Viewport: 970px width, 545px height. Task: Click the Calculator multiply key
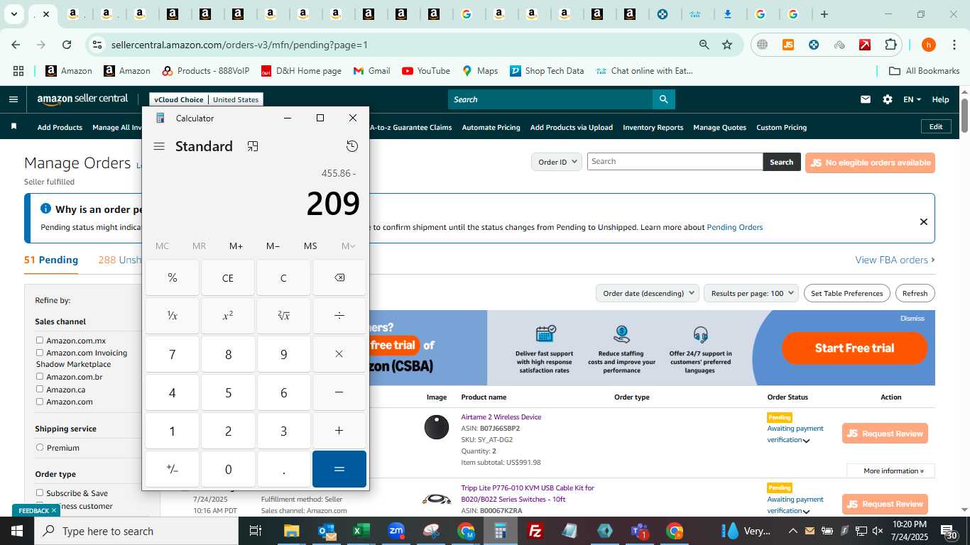point(339,354)
